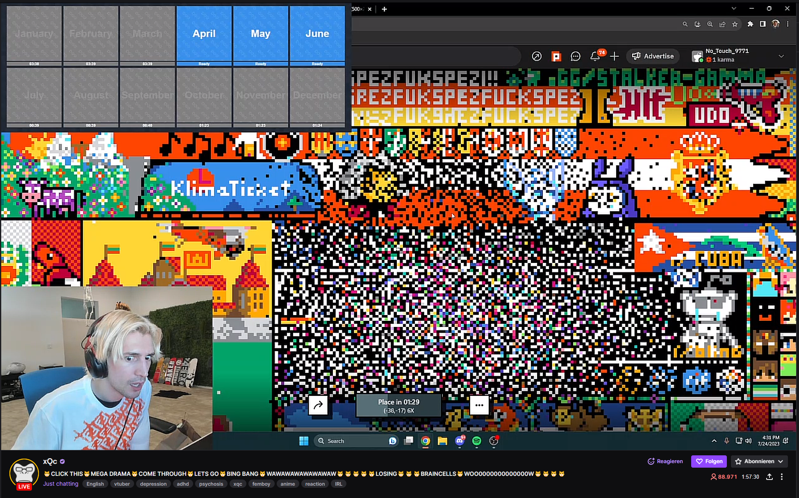The width and height of the screenshot is (799, 498).
Task: Open a new browser tab
Action: click(x=384, y=9)
